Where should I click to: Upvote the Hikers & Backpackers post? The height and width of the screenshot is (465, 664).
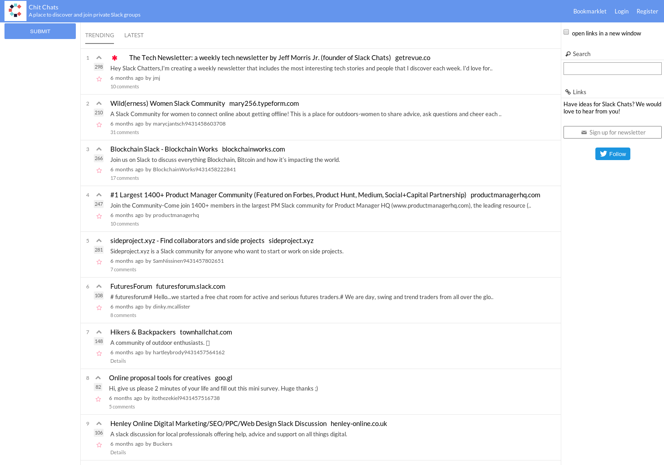point(99,332)
